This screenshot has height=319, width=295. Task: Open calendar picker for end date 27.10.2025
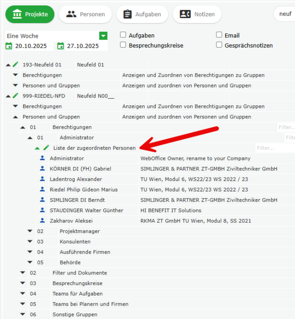60,46
